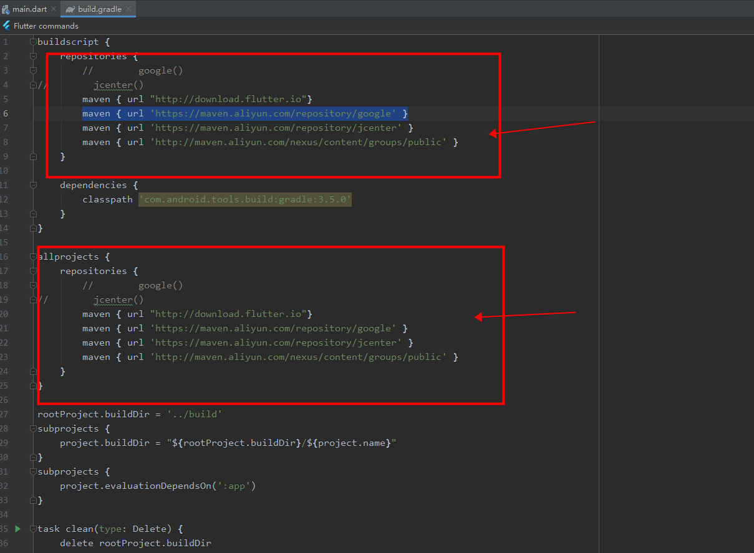Close the build.gradle tab
This screenshot has height=553, width=754.
[129, 9]
